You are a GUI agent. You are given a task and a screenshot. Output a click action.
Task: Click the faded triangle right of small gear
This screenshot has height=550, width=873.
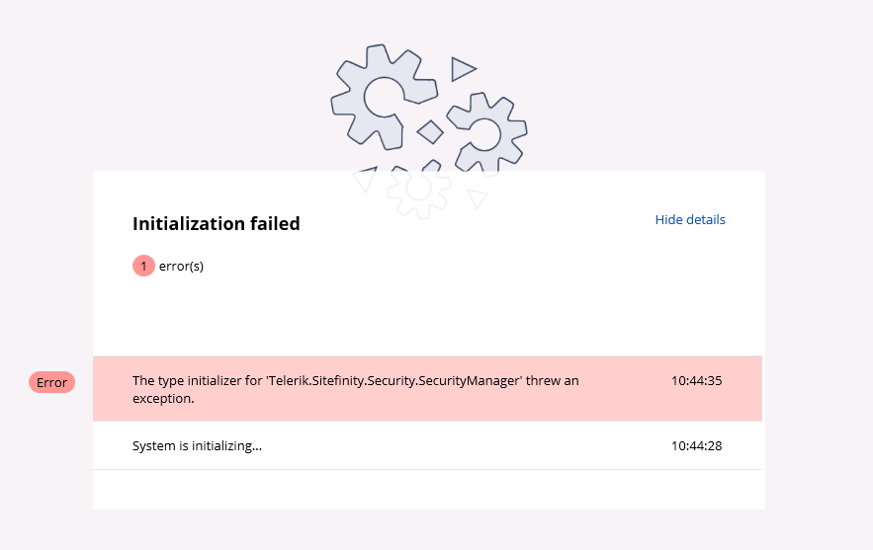(478, 198)
